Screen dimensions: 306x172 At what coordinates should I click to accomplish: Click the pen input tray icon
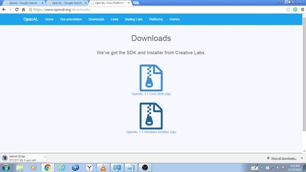[x=255, y=168]
